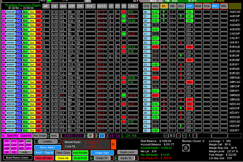Click the Timer Close button
The width and height of the screenshot is (243, 162).
point(63,153)
